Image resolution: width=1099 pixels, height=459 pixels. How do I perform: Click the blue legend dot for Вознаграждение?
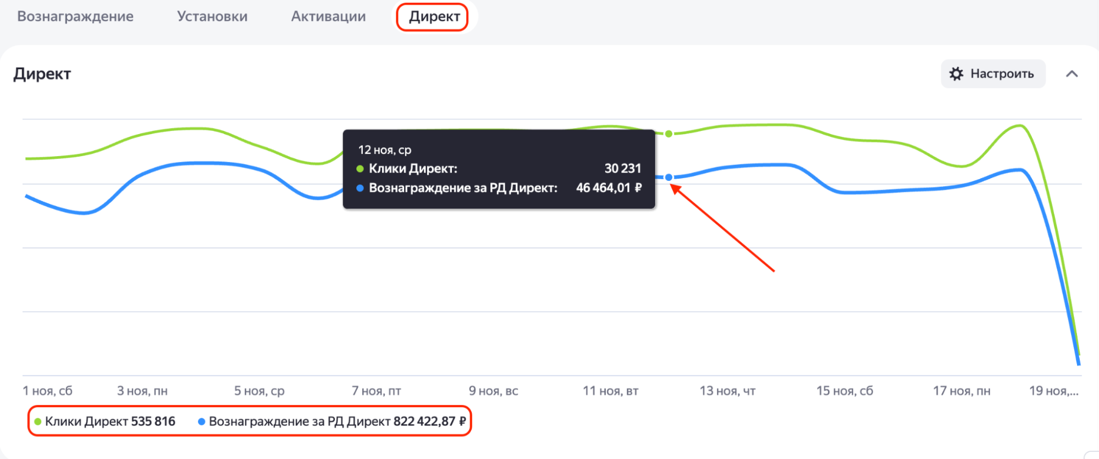[x=201, y=422]
